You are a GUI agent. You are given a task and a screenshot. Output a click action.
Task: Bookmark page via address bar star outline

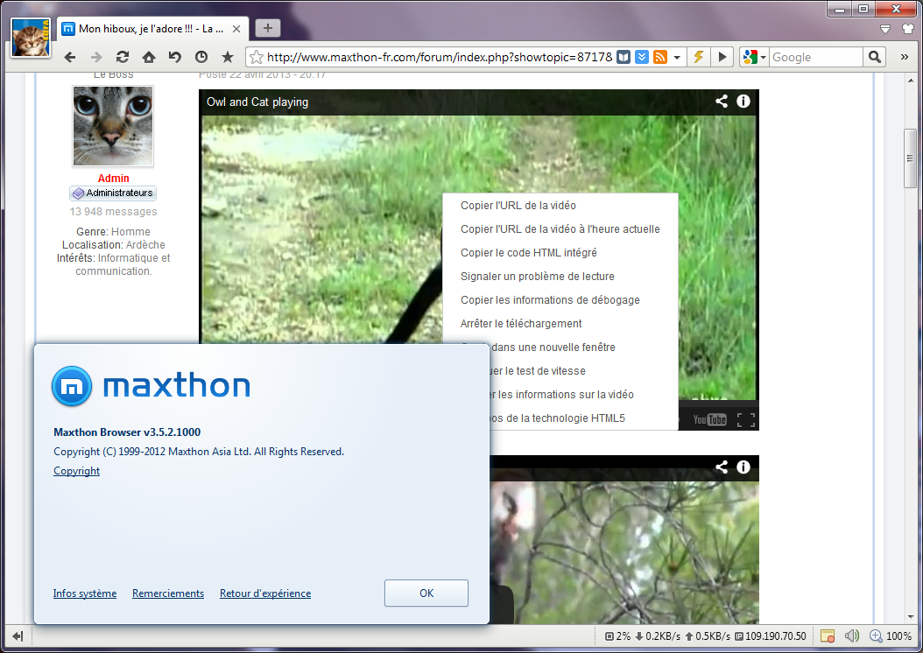[256, 57]
